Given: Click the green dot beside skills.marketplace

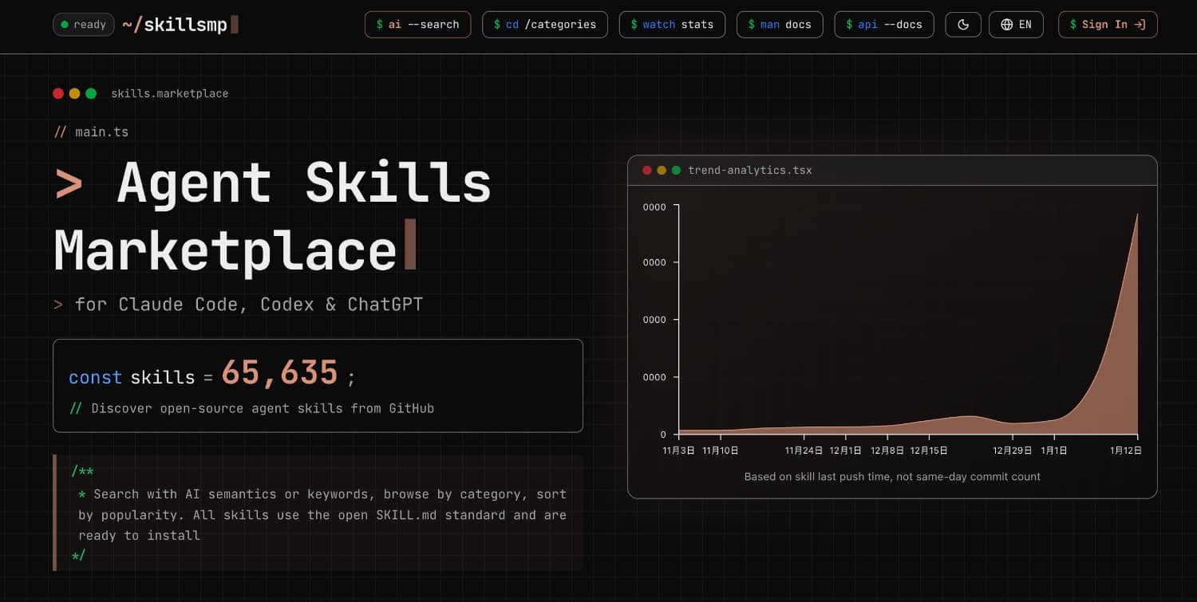Looking at the screenshot, I should click(x=91, y=93).
